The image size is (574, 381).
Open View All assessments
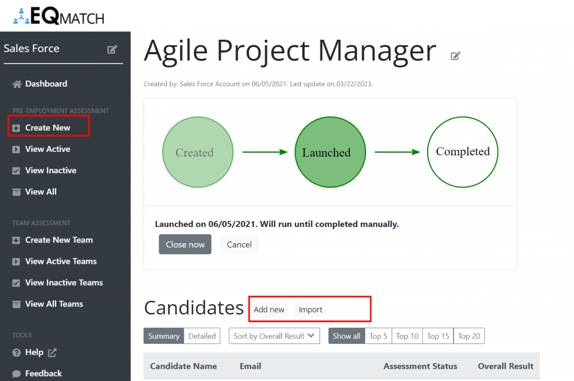[40, 192]
